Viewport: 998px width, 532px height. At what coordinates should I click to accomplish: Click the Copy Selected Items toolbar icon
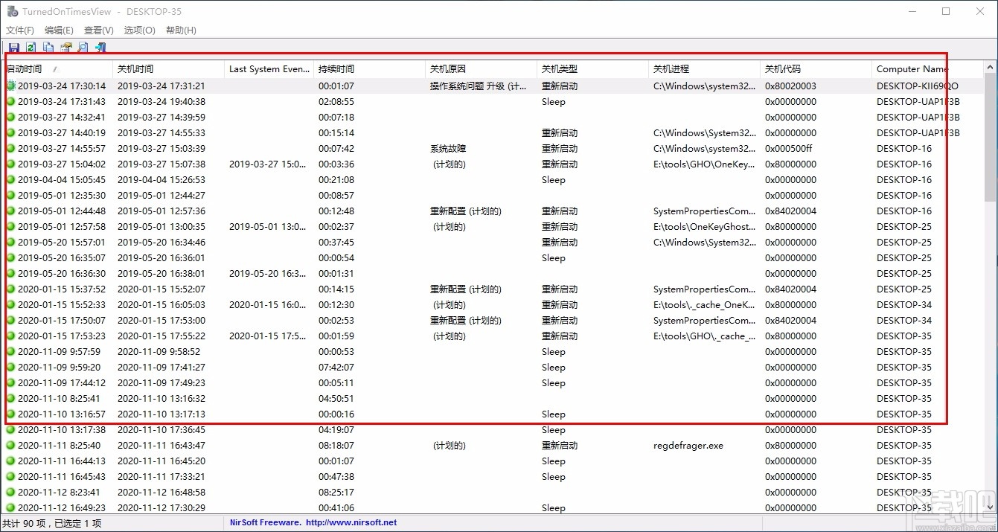[48, 48]
